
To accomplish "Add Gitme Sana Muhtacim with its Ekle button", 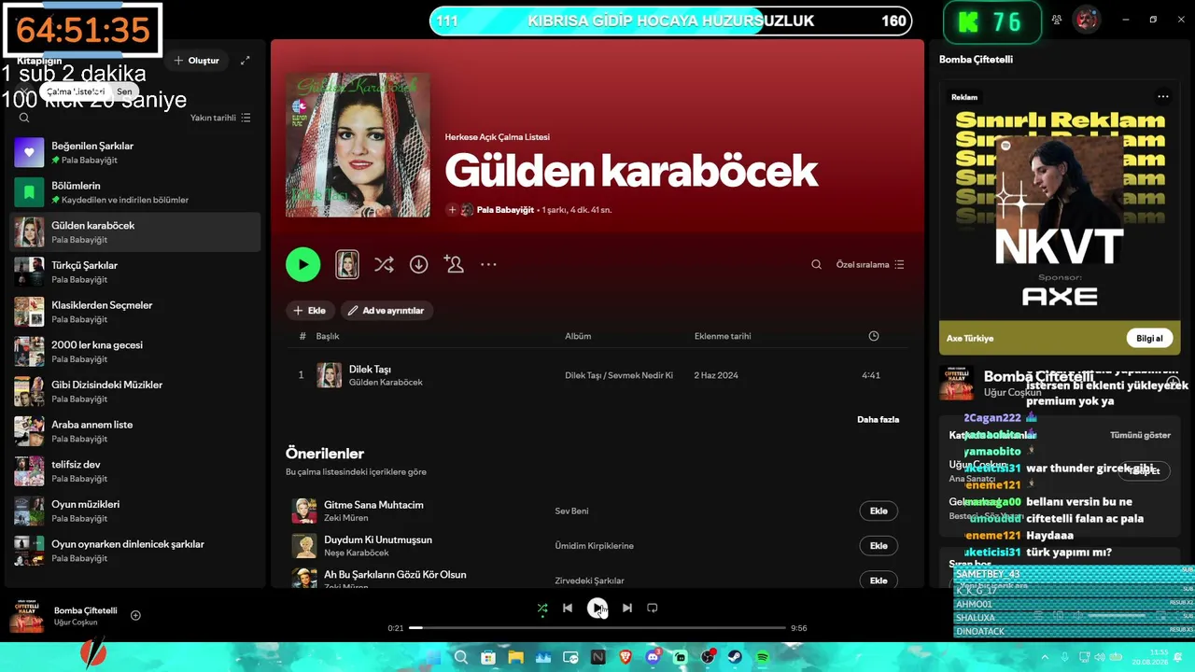I will tap(879, 511).
